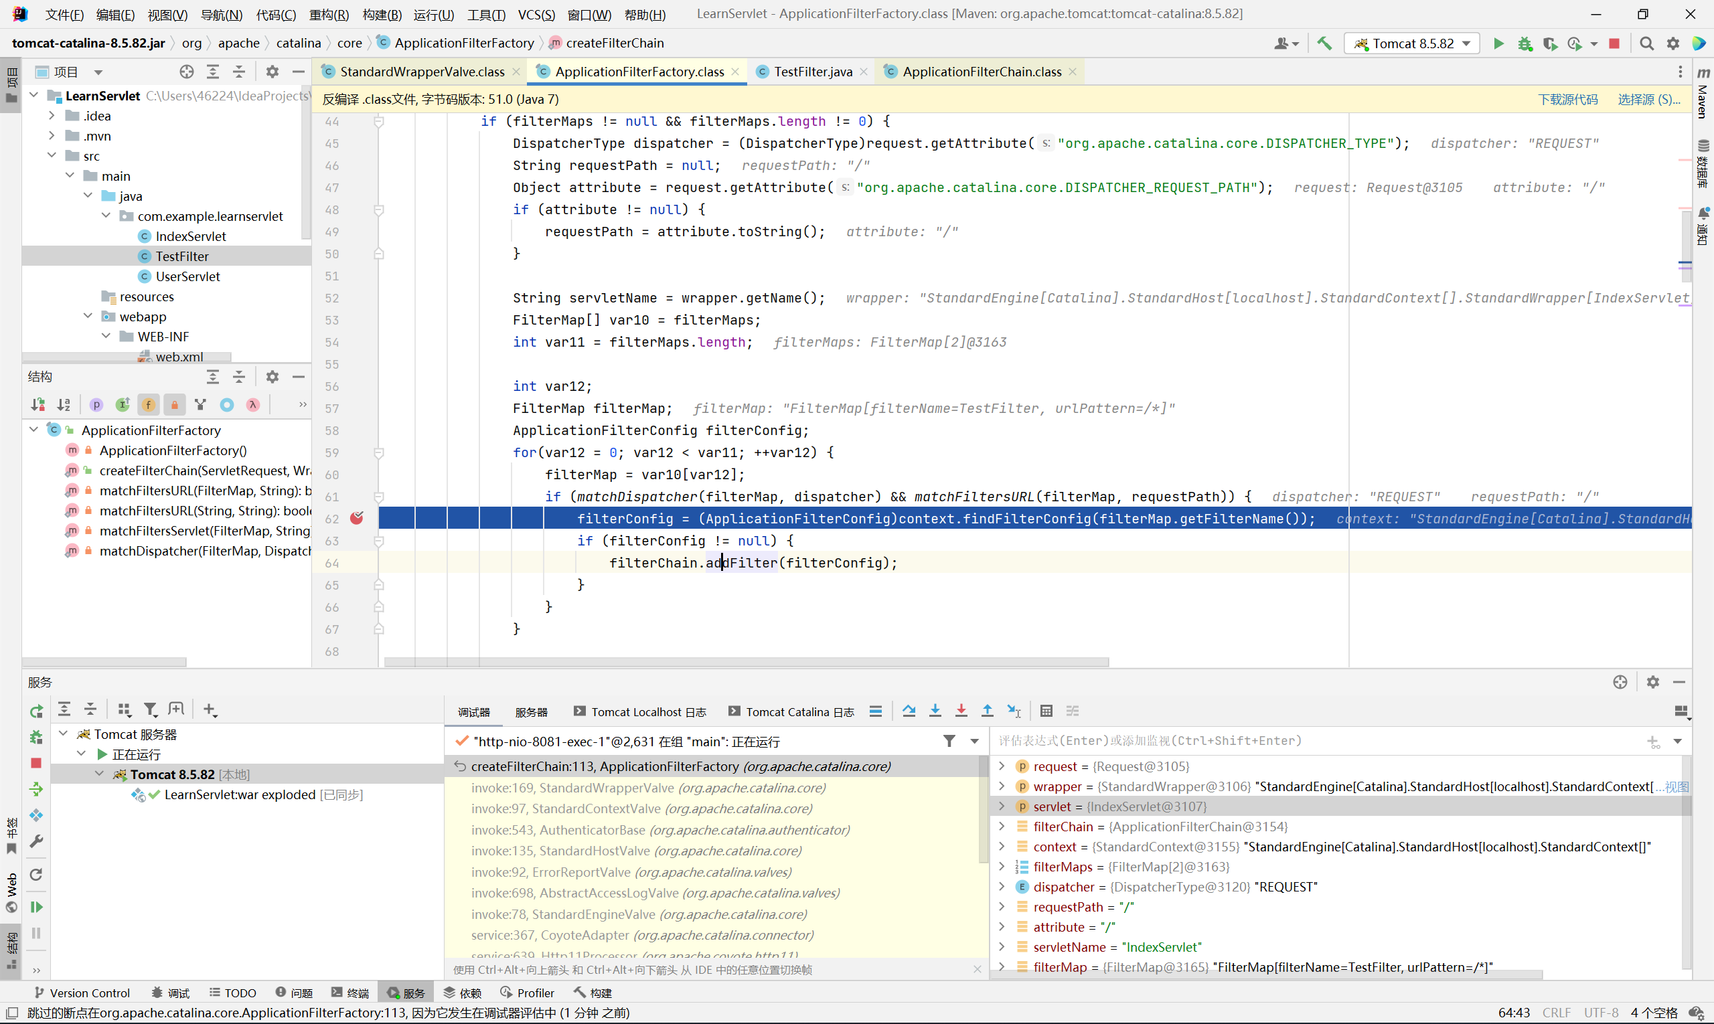Open the 文件(F) menu
This screenshot has width=1714, height=1024.
(64, 15)
